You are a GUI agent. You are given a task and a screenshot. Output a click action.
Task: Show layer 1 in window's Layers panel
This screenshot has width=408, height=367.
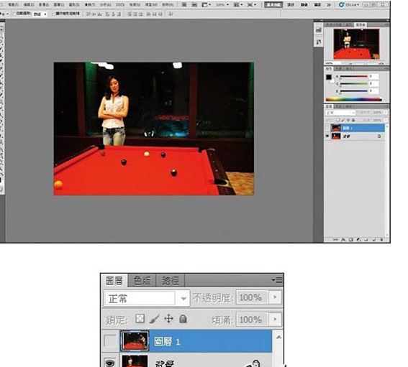tap(327, 128)
